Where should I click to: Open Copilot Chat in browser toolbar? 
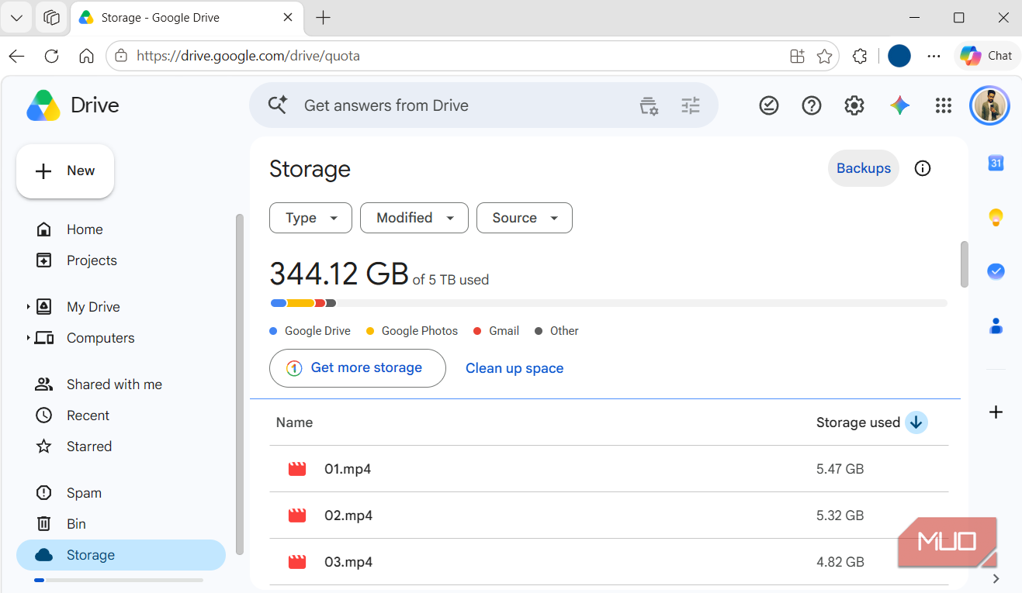986,56
